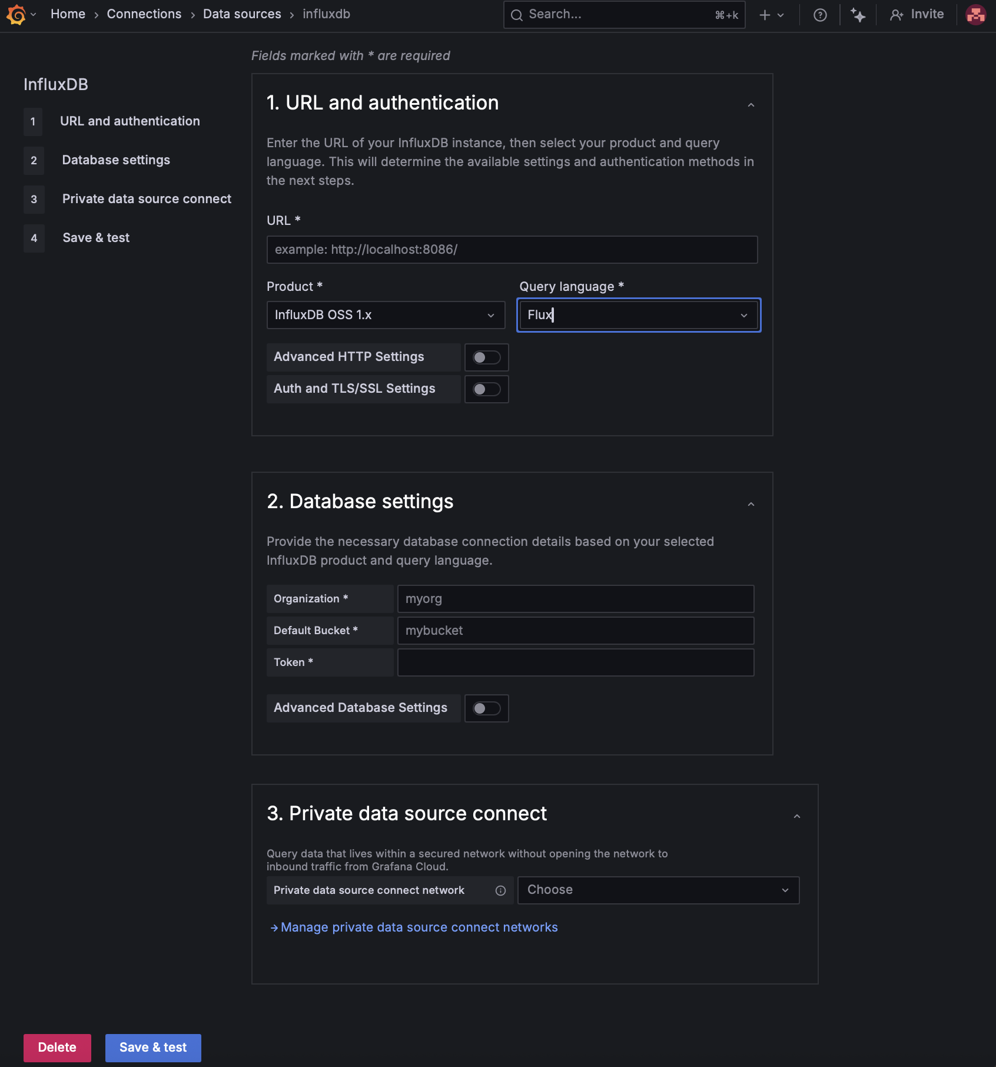
Task: Open the Query language dropdown
Action: coord(638,314)
